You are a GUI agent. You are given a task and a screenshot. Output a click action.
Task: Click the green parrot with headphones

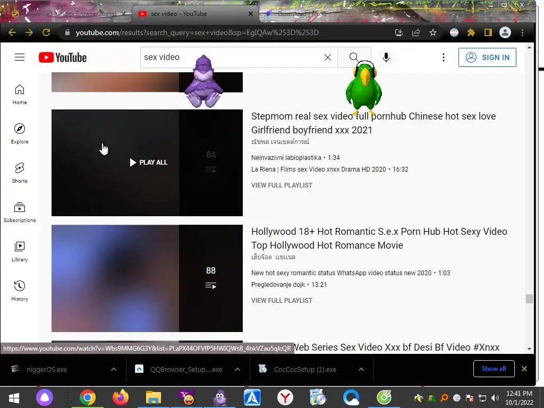[x=363, y=89]
